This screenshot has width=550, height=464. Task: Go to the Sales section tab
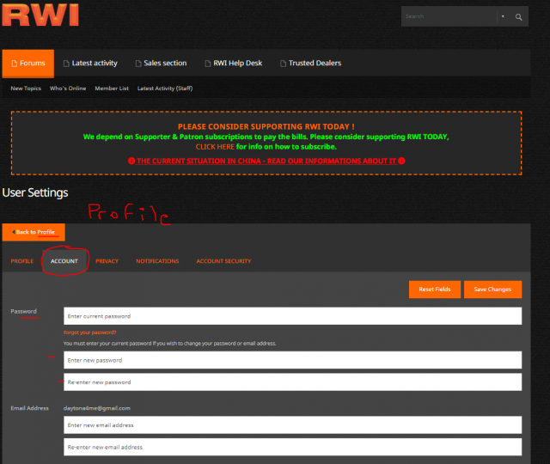click(161, 63)
